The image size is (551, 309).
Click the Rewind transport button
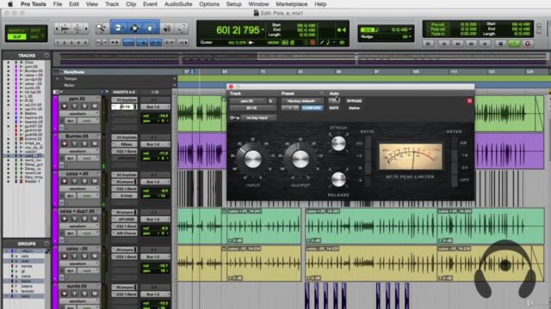(x=457, y=44)
